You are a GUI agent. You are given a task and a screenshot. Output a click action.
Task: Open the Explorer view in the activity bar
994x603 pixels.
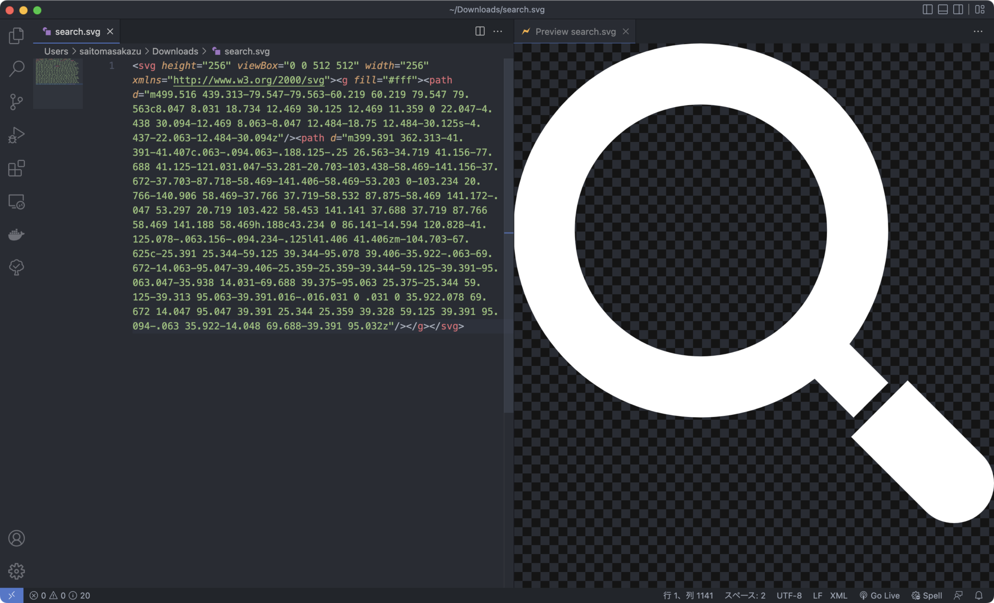[x=16, y=35]
